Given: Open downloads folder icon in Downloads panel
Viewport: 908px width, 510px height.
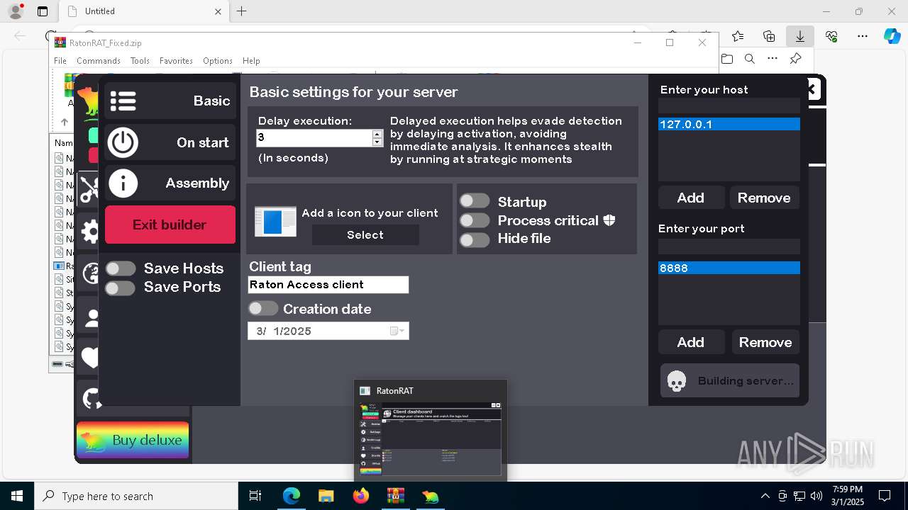Looking at the screenshot, I should [727, 59].
